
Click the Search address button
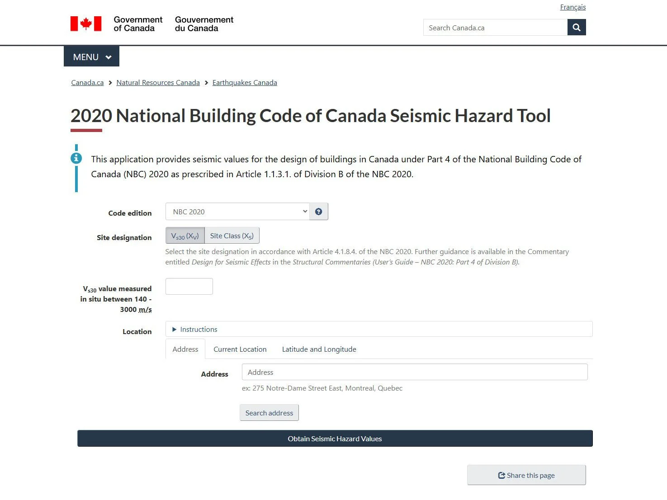[269, 413]
